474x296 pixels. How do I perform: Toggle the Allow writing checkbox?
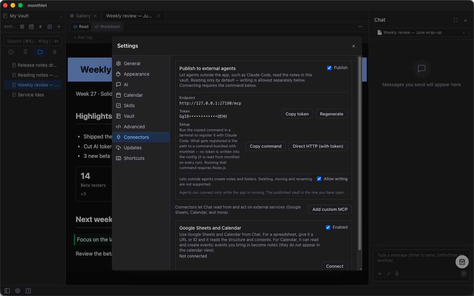(x=319, y=179)
